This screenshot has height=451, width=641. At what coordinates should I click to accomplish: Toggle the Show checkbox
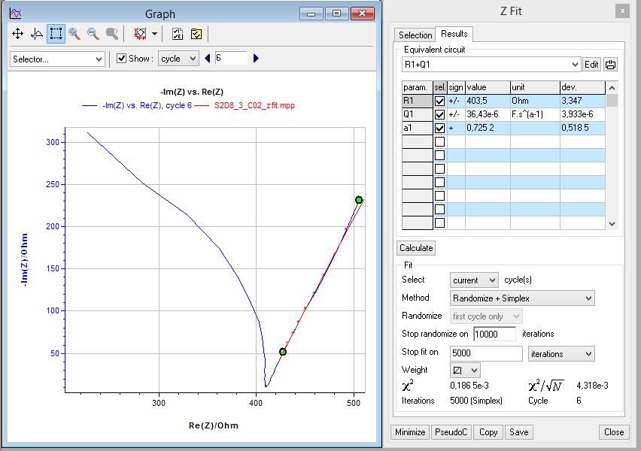tap(121, 59)
